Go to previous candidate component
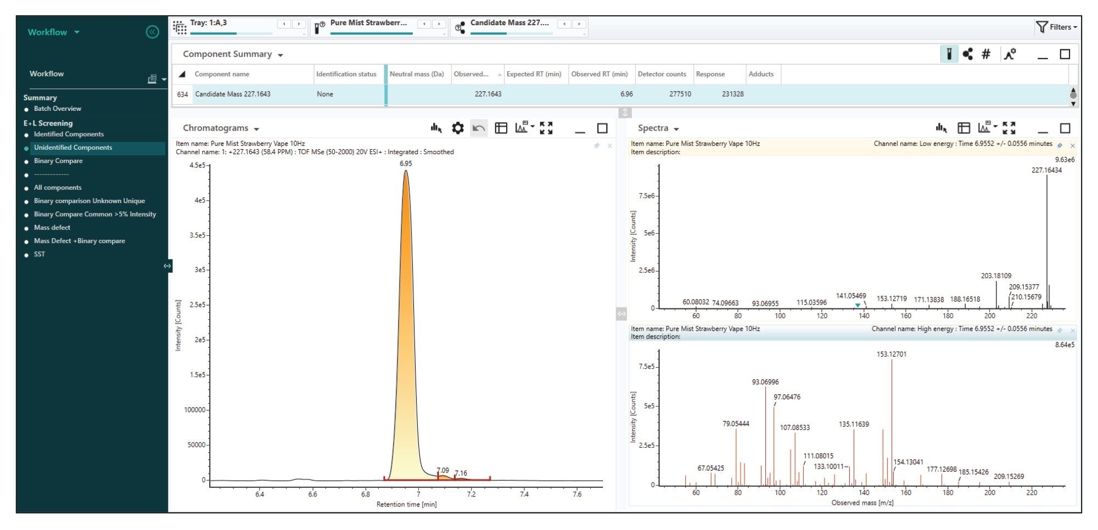This screenshot has height=530, width=1098. (x=564, y=24)
